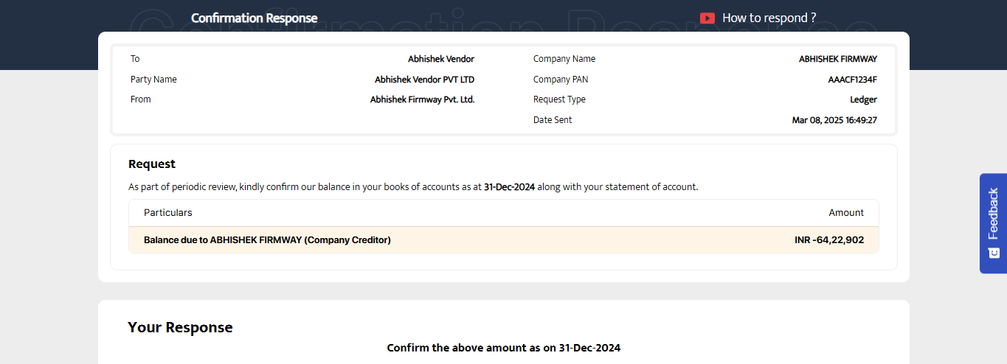The height and width of the screenshot is (364, 1007).
Task: Click the Particulars column header
Action: (x=167, y=212)
